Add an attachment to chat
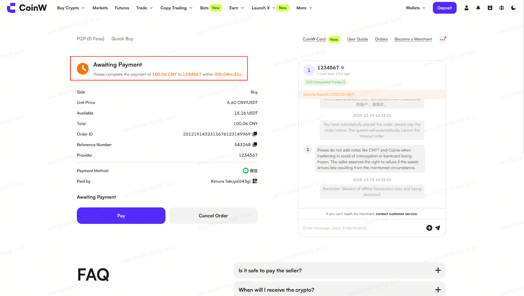The image size is (524, 296). click(x=429, y=228)
